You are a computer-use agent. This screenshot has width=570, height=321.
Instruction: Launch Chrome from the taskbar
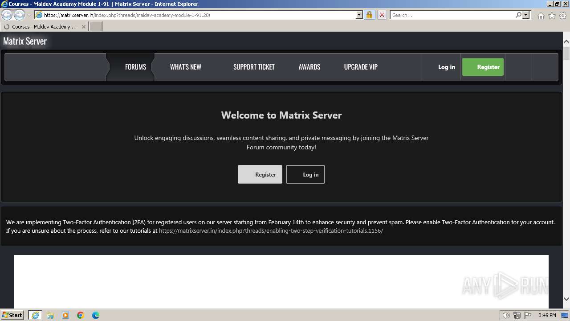[x=81, y=315]
